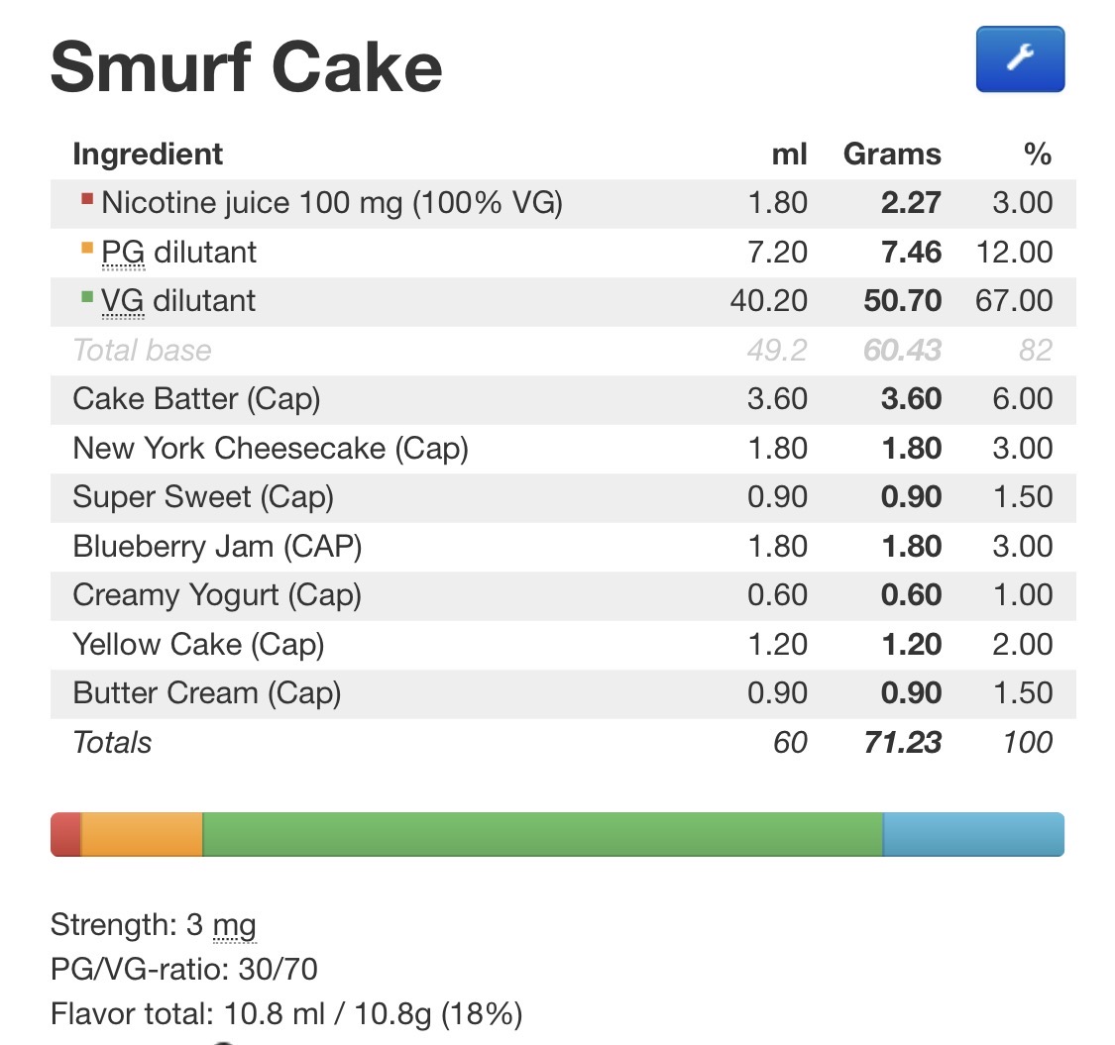Select the Blueberry Jam (CAP) ingredient
The width and height of the screenshot is (1115, 1045).
217,546
